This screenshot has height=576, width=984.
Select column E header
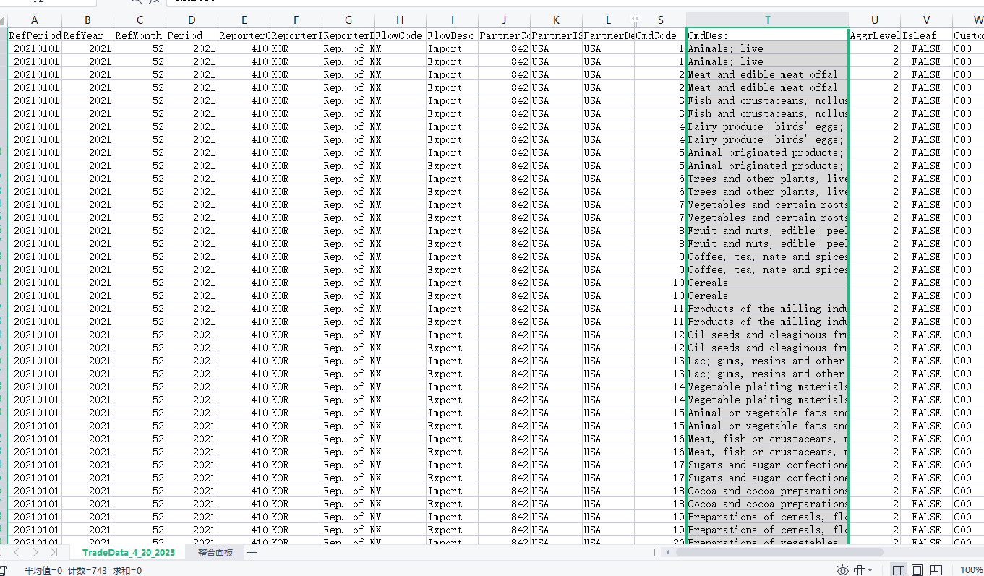tap(244, 20)
